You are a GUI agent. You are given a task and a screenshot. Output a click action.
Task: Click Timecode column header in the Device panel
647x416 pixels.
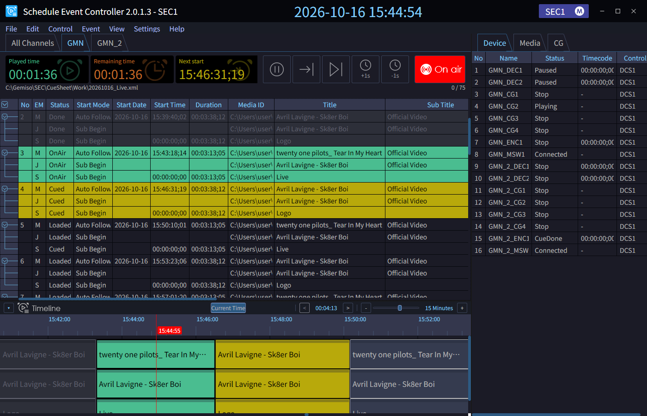point(597,58)
